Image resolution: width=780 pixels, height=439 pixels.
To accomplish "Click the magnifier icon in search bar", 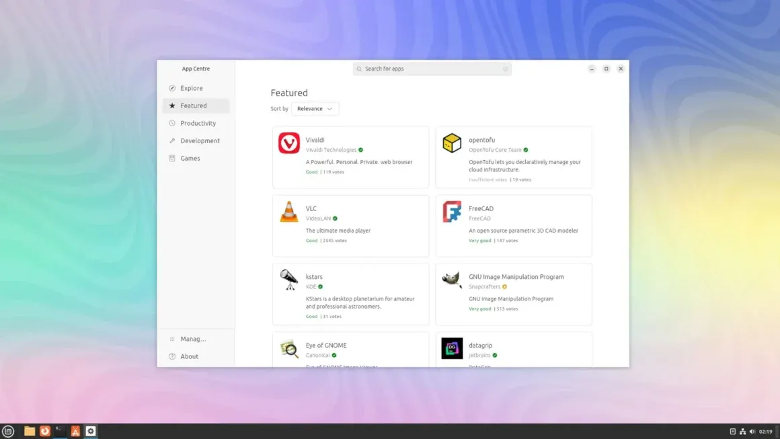I will pos(359,69).
